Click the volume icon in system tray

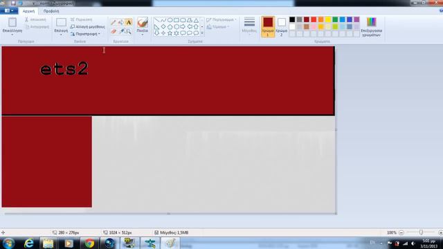tap(413, 243)
